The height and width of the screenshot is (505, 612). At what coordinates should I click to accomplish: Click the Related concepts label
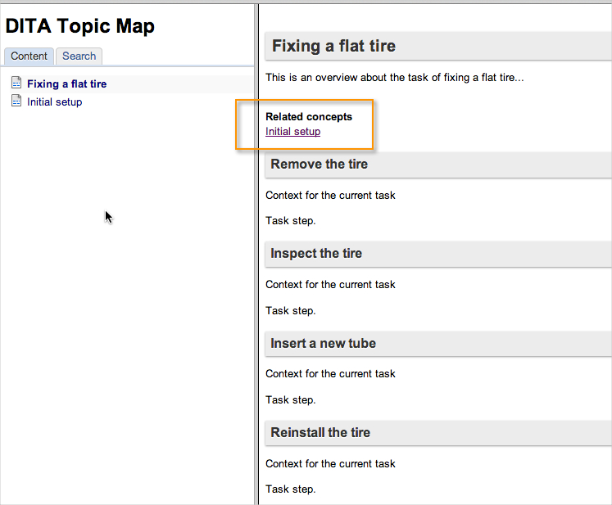coord(309,116)
